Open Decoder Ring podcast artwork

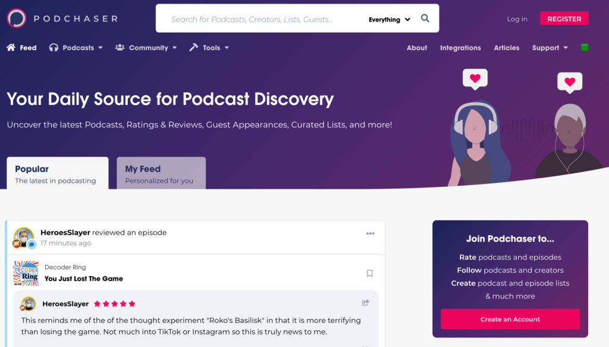[x=26, y=274]
